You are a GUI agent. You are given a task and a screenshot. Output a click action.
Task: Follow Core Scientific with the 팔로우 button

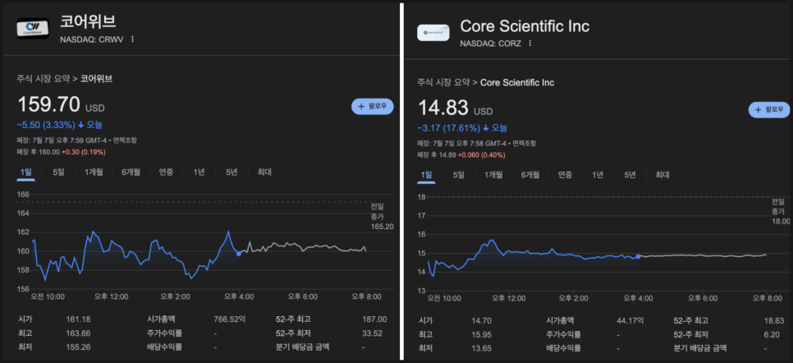tap(768, 109)
